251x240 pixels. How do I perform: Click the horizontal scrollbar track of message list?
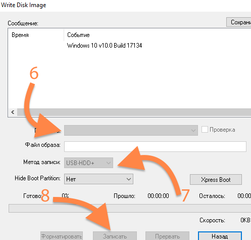point(134,112)
